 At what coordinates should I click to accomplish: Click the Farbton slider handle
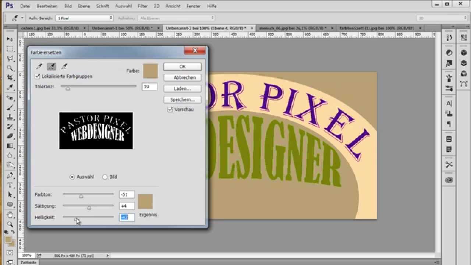pyautogui.click(x=81, y=196)
